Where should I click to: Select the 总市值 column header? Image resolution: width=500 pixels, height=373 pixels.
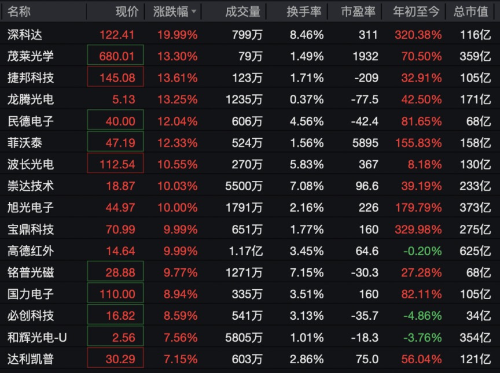(471, 12)
